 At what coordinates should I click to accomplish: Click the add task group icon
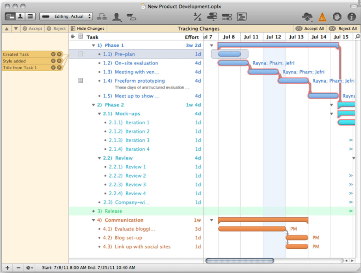tap(102, 17)
